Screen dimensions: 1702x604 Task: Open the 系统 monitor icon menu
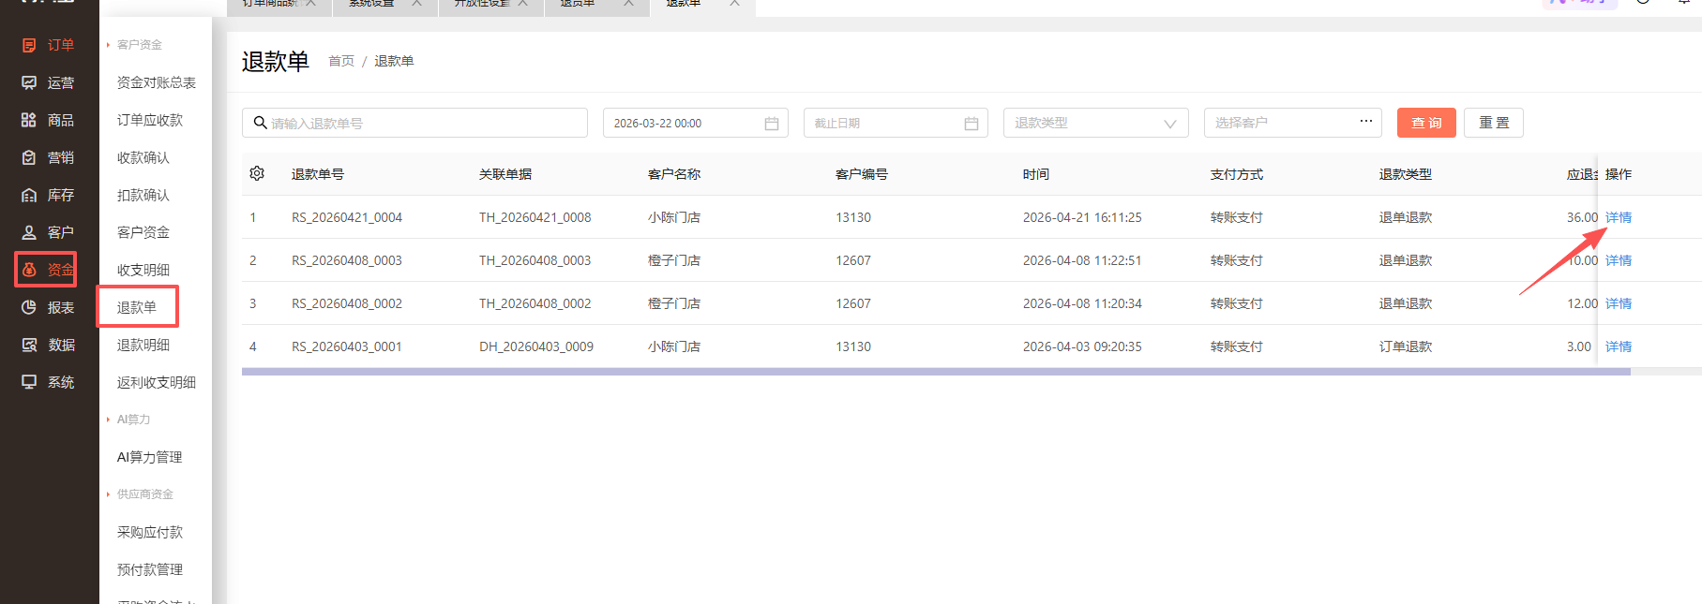(29, 382)
